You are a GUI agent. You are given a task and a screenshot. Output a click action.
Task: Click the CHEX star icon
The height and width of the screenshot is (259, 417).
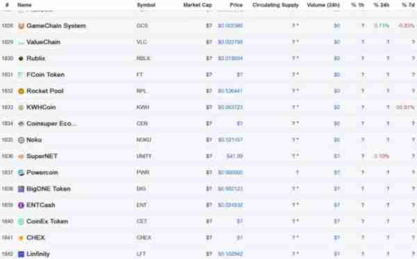21,238
